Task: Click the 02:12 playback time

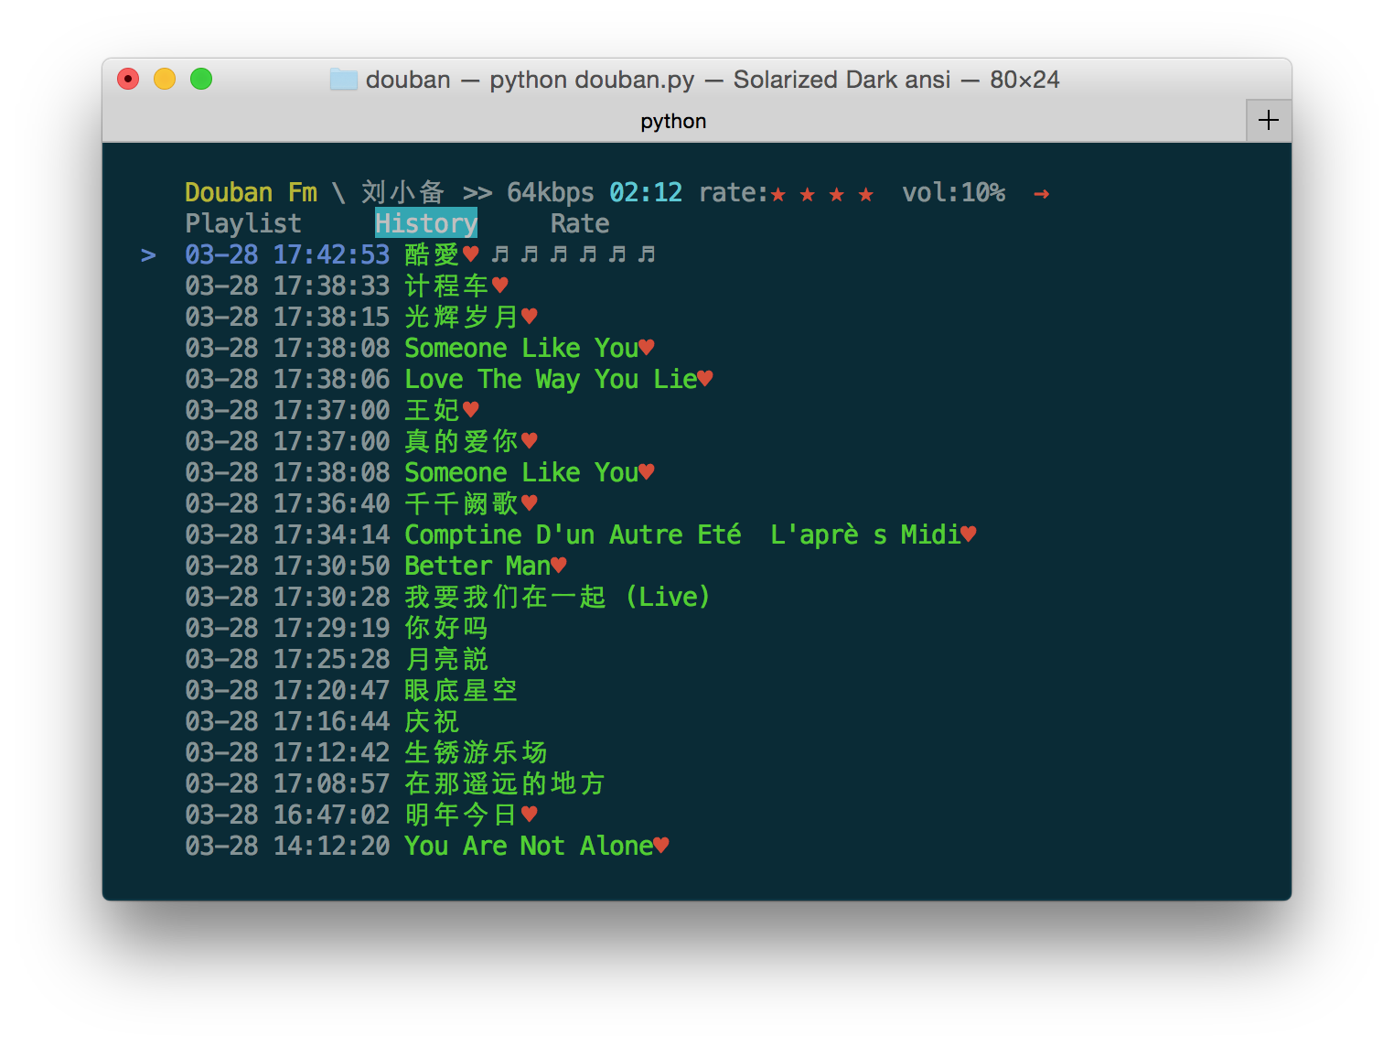Action: (646, 192)
